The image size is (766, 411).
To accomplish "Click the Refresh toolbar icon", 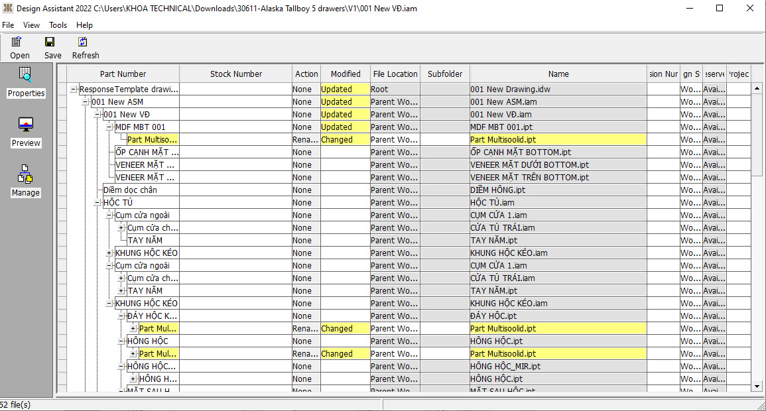I will [x=83, y=42].
